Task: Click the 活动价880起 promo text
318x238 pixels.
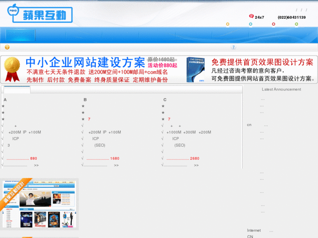Action: click(162, 65)
